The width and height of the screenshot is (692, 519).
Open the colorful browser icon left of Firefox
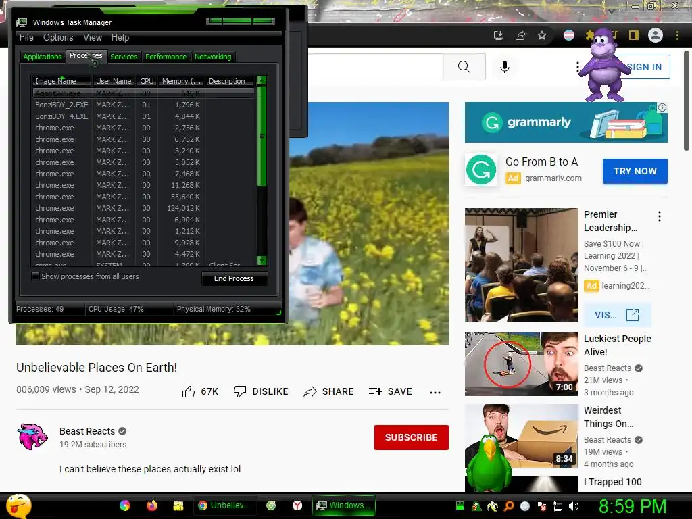[x=125, y=505]
